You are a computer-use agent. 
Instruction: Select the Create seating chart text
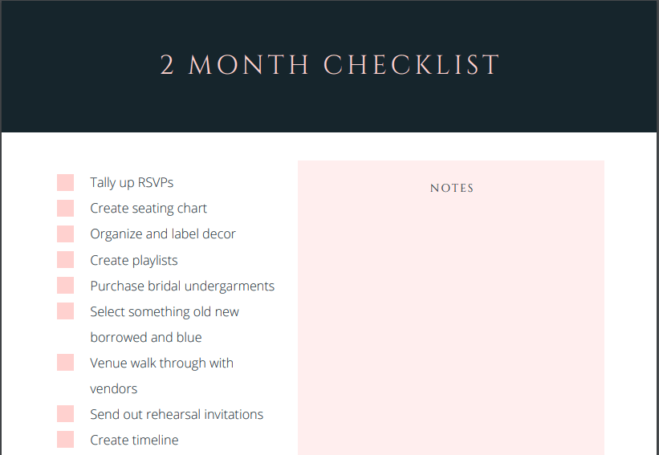[x=148, y=209]
